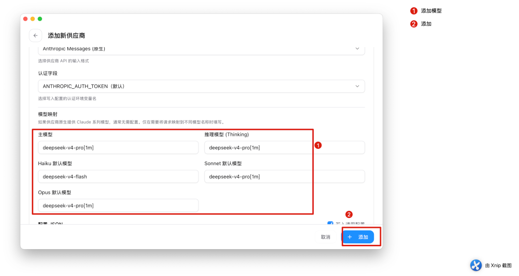Click the 选择供应商 API 的输入格式 hint
Image resolution: width=519 pixels, height=276 pixels.
(x=63, y=61)
